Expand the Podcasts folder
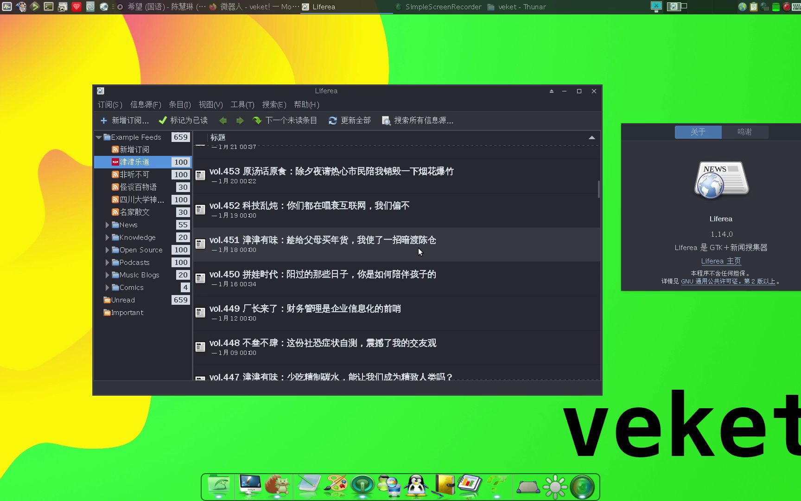 click(x=107, y=262)
